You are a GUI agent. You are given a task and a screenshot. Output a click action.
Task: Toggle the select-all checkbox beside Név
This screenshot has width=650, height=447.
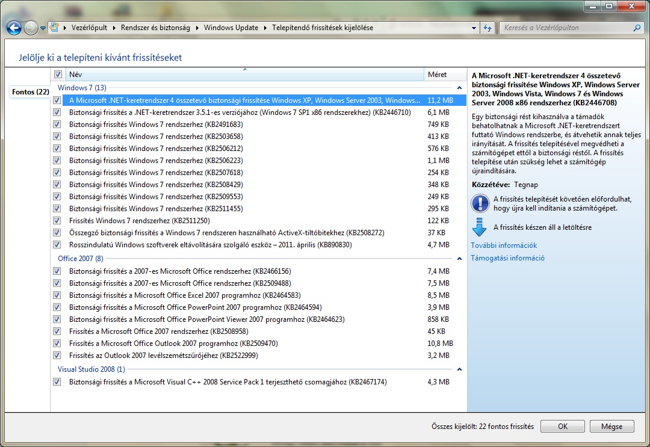[x=58, y=74]
